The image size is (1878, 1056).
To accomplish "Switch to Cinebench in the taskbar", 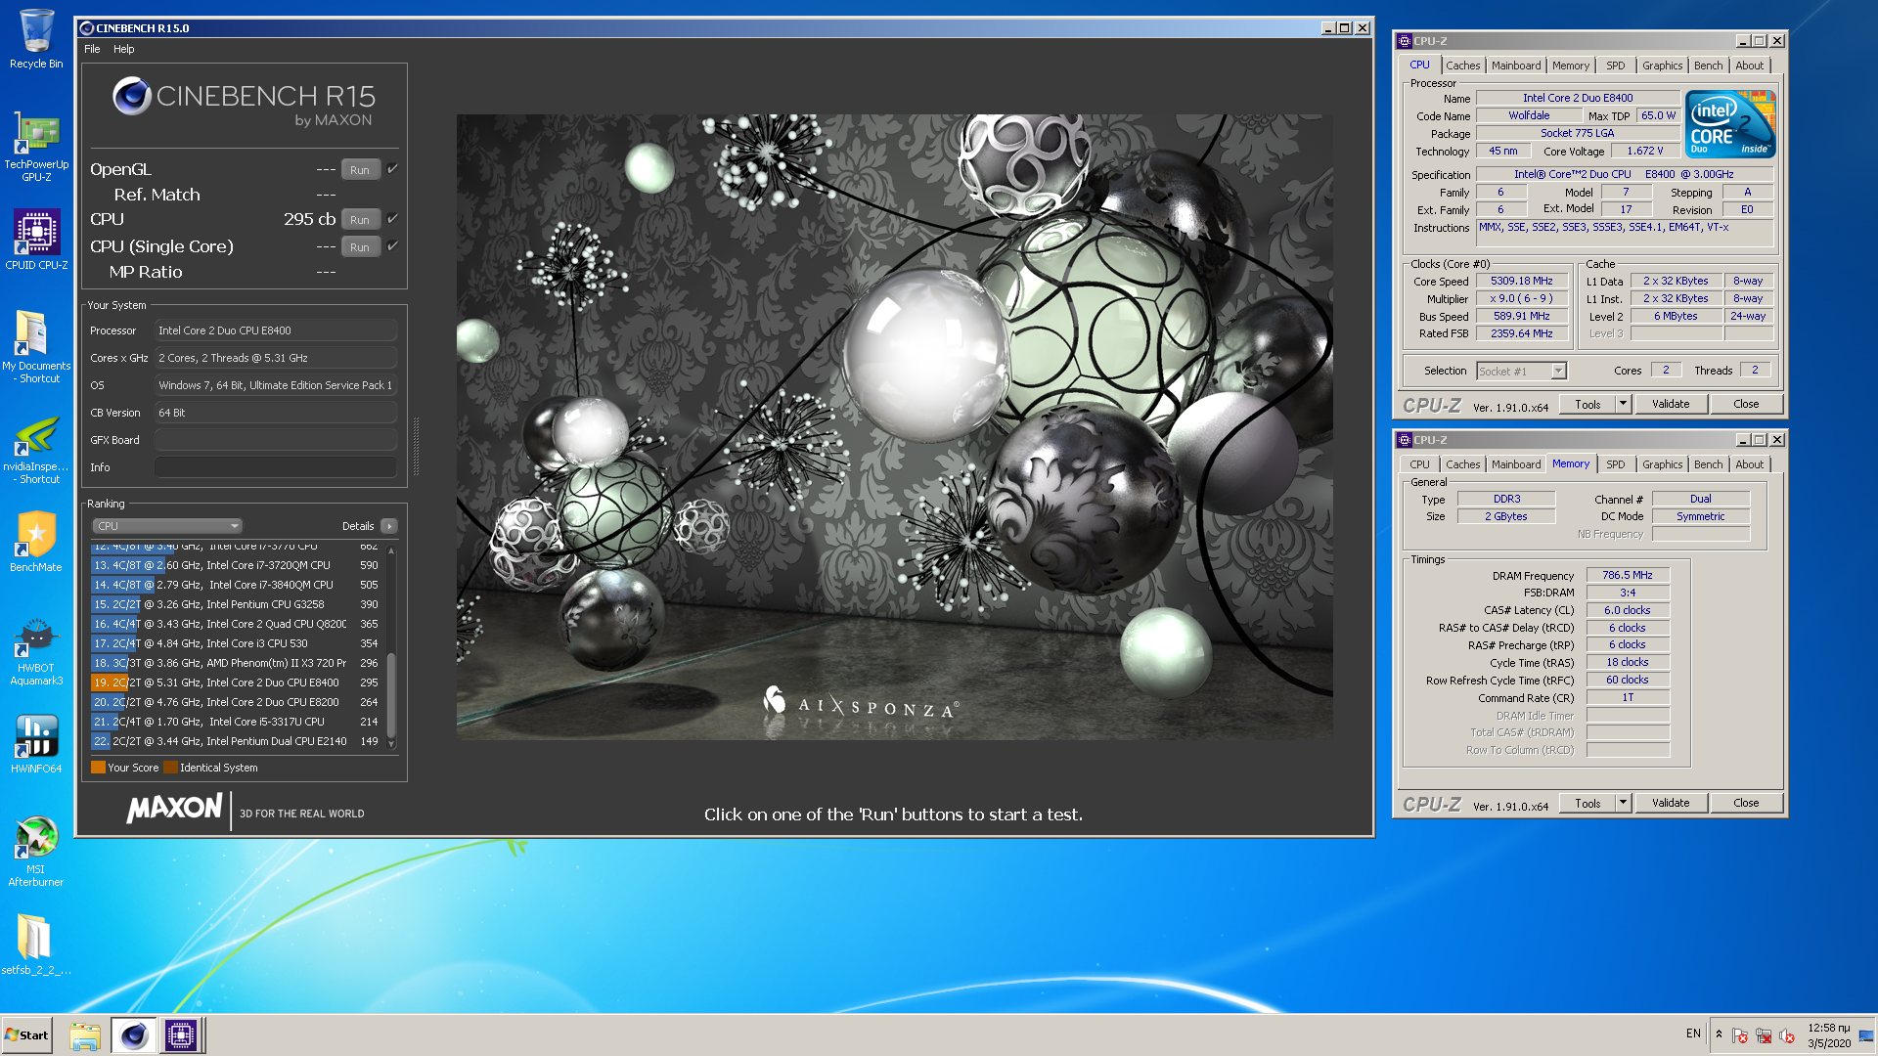I will coord(133,1035).
